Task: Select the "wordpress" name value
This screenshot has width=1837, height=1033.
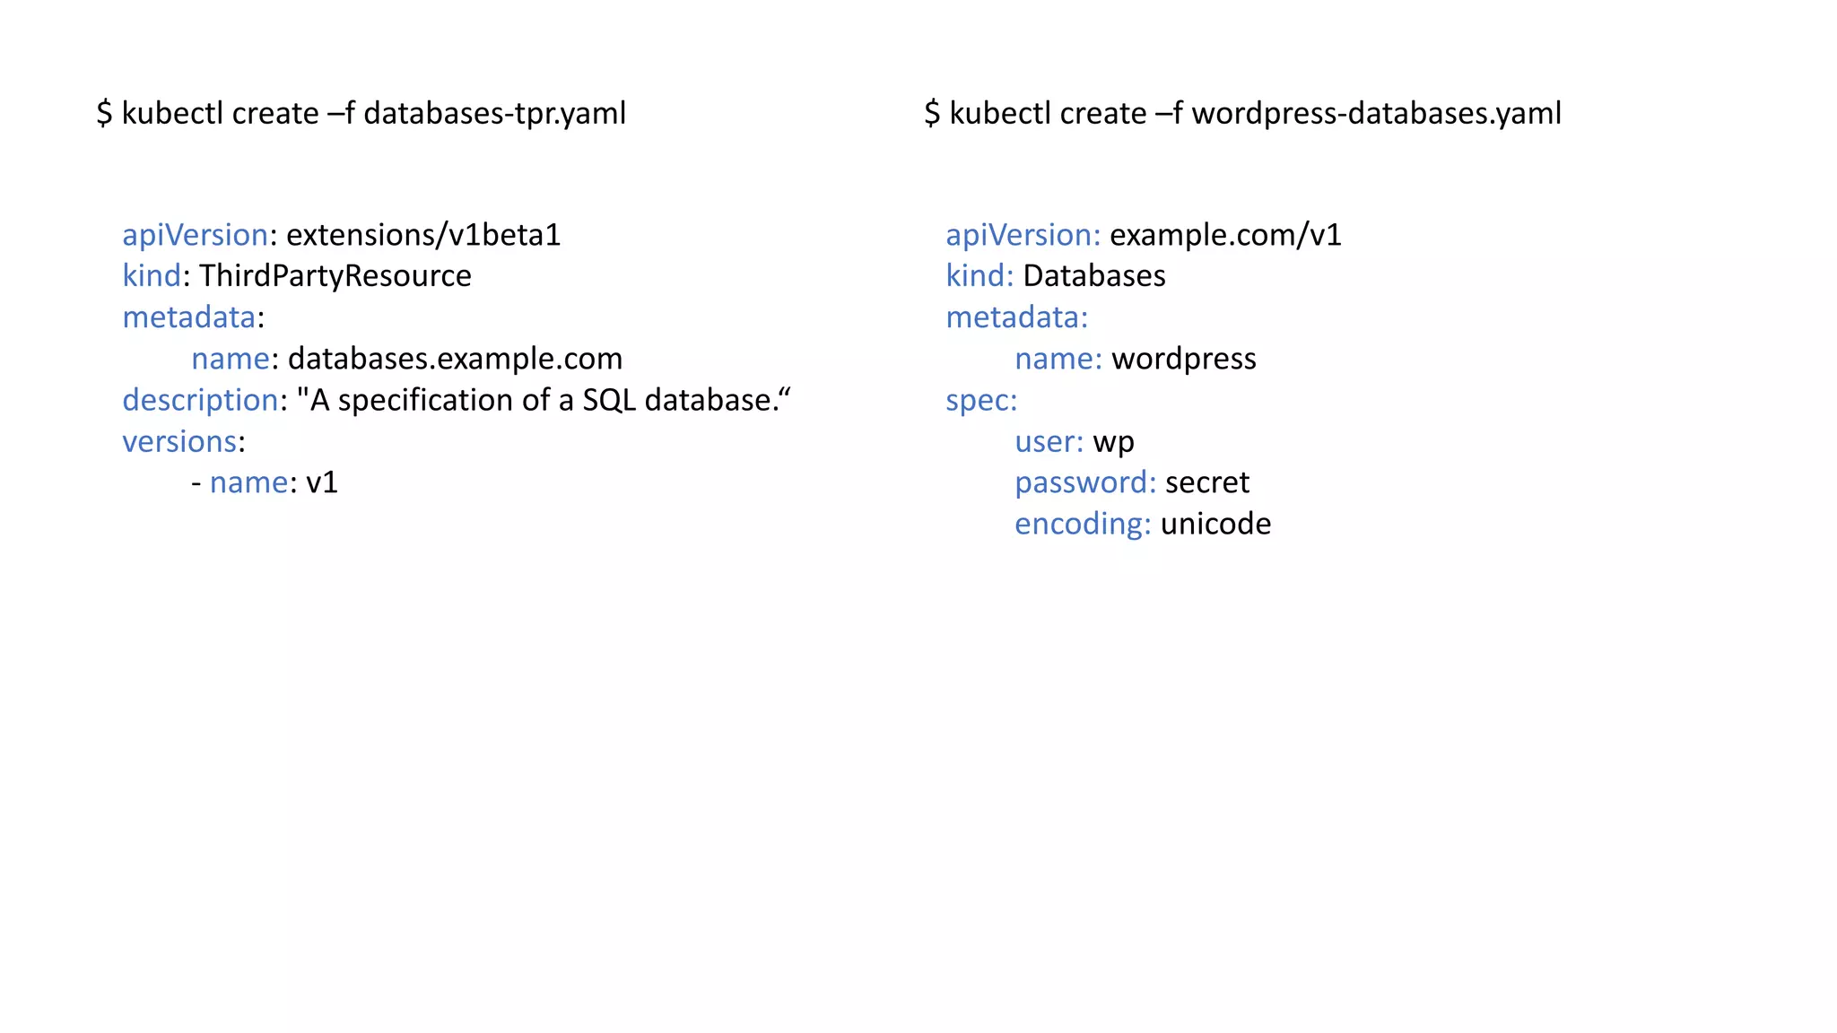Action: [1184, 359]
